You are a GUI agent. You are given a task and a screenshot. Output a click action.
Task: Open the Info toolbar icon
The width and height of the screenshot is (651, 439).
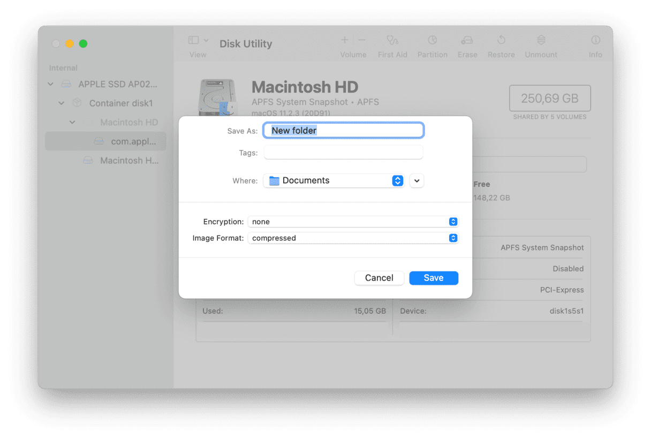pyautogui.click(x=595, y=40)
